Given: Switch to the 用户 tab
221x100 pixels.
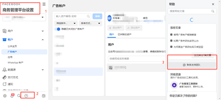Looking at the screenshot, I should coord(111,34).
